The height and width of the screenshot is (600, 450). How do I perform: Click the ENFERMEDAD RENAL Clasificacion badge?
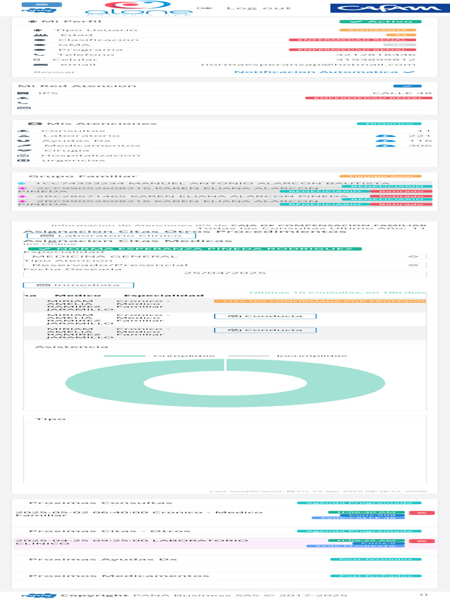coord(352,40)
